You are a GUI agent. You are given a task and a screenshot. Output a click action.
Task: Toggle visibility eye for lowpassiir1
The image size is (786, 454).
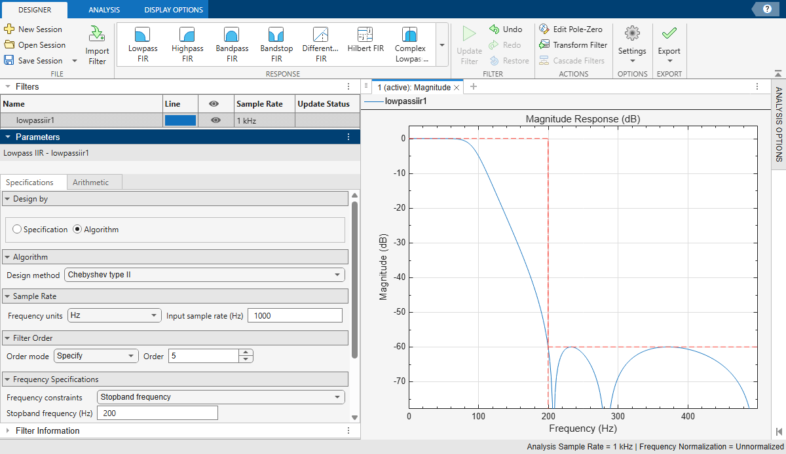(215, 120)
